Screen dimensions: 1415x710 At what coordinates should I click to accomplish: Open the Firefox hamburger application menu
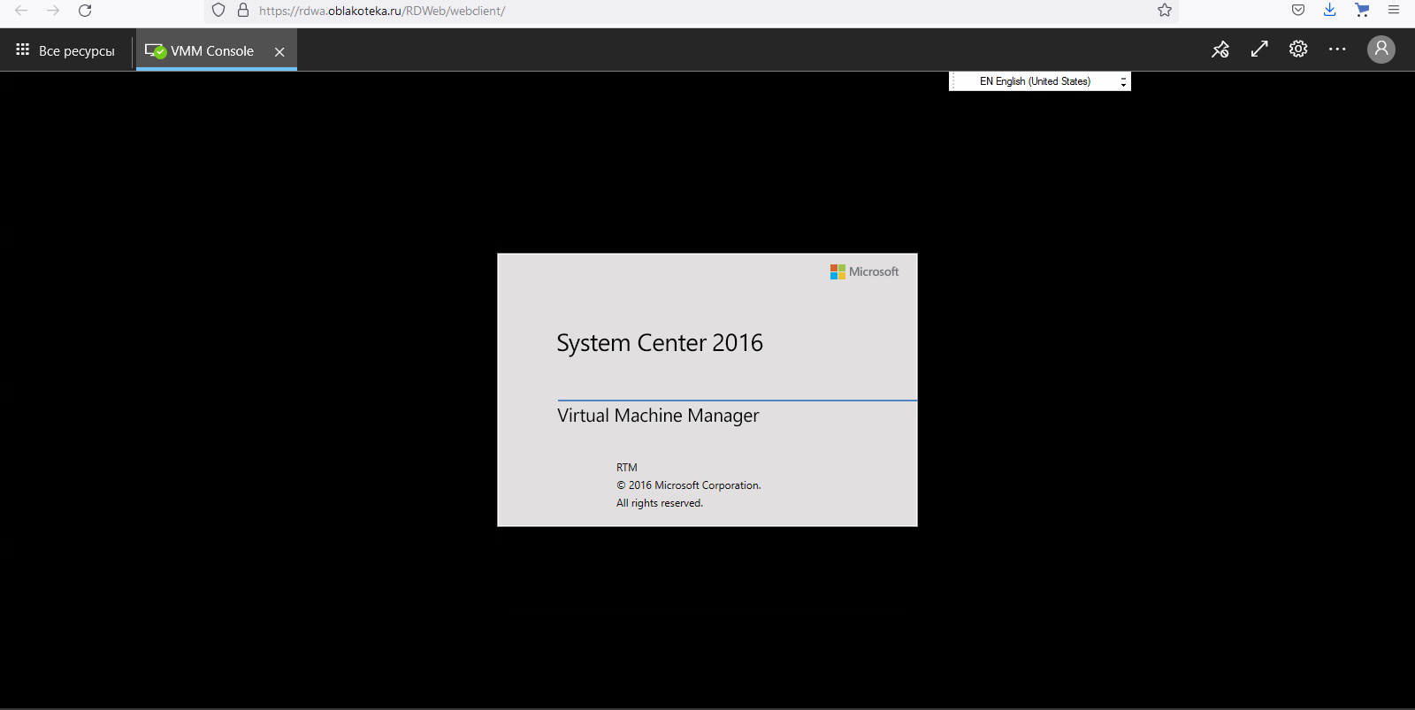[1394, 11]
